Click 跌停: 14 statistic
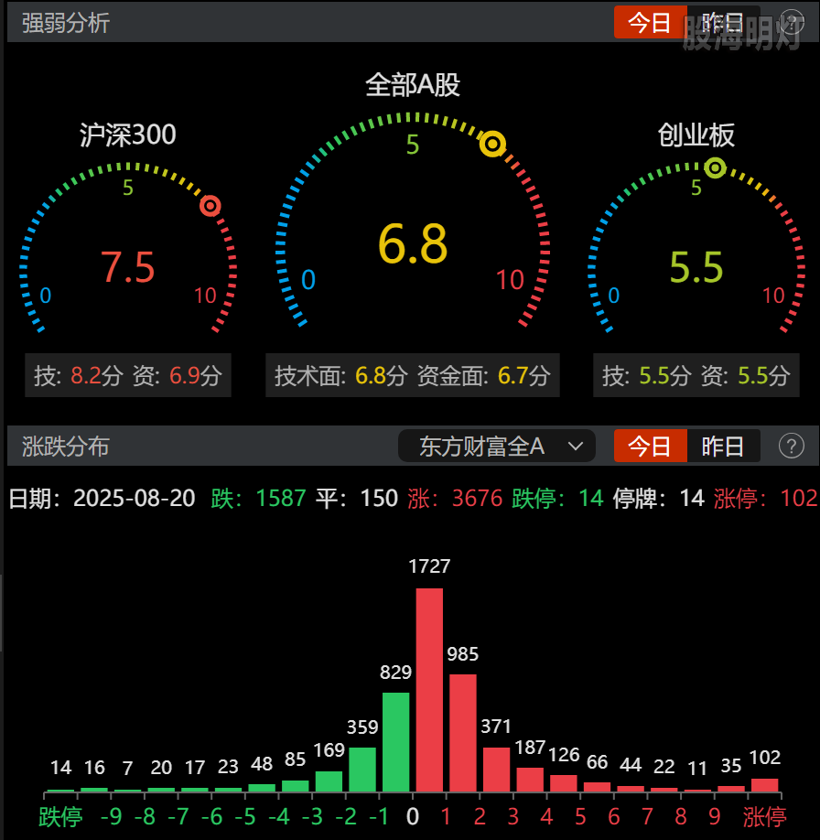Viewport: 820px width, 840px height. click(558, 498)
